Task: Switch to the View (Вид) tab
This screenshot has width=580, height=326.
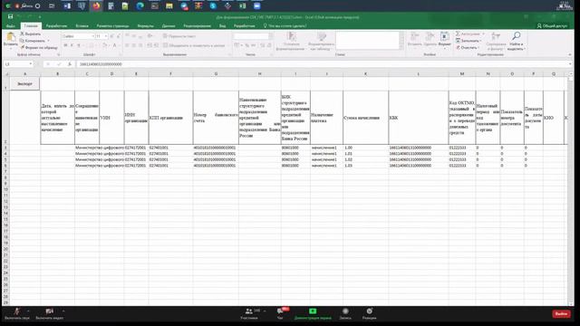Action: point(222,26)
